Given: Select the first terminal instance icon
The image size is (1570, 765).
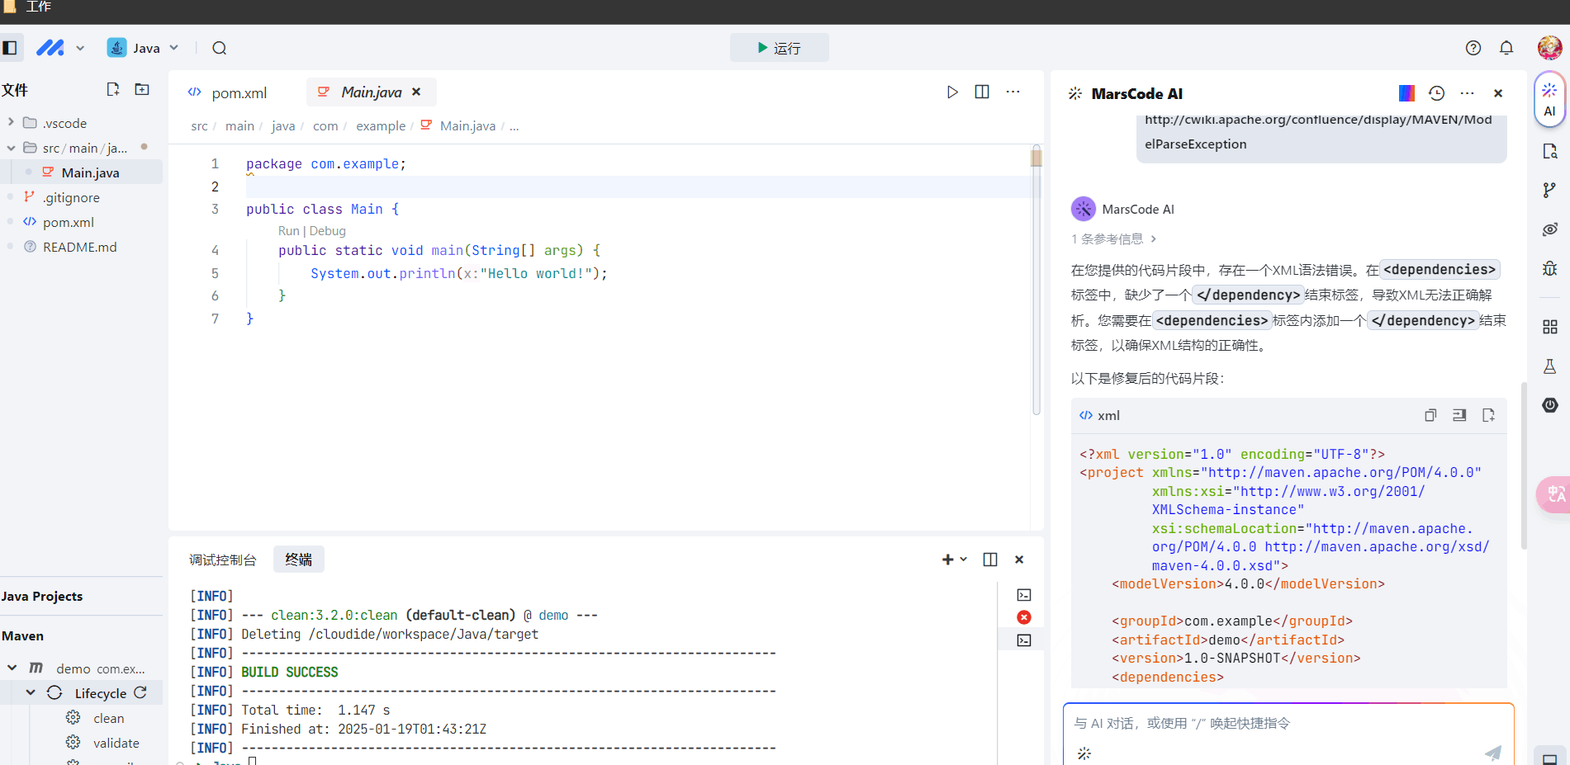Looking at the screenshot, I should [x=1024, y=595].
